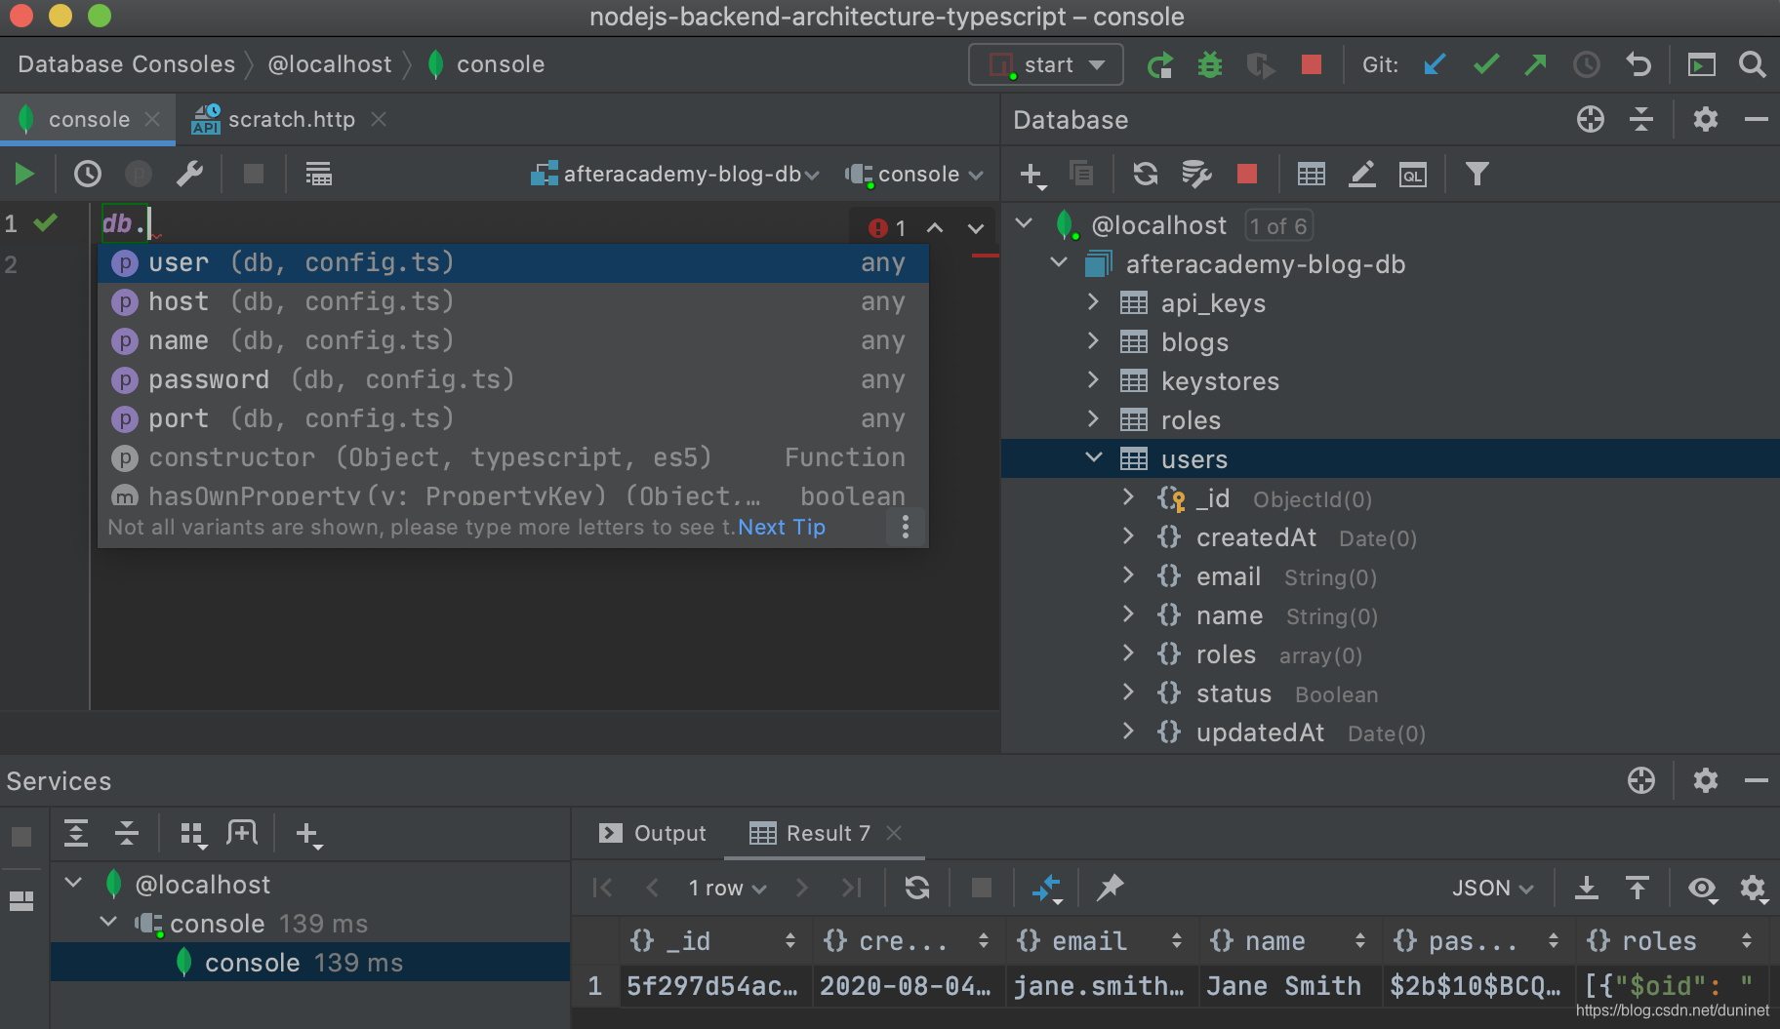
Task: Select the user completion suggestion
Action: coord(178,261)
